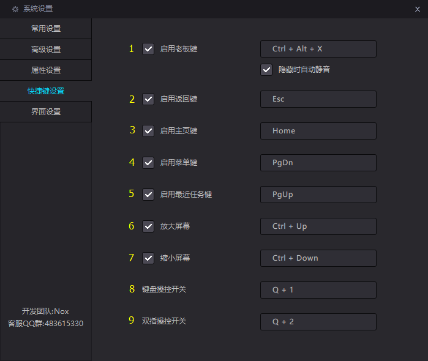Uncheck the 启用老板键 checkbox
Viewport: 428px width, 361px height.
click(x=148, y=49)
